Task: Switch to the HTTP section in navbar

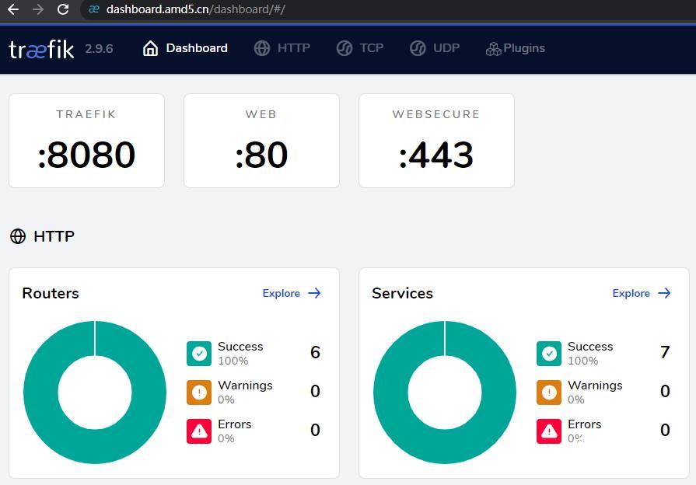Action: click(294, 47)
